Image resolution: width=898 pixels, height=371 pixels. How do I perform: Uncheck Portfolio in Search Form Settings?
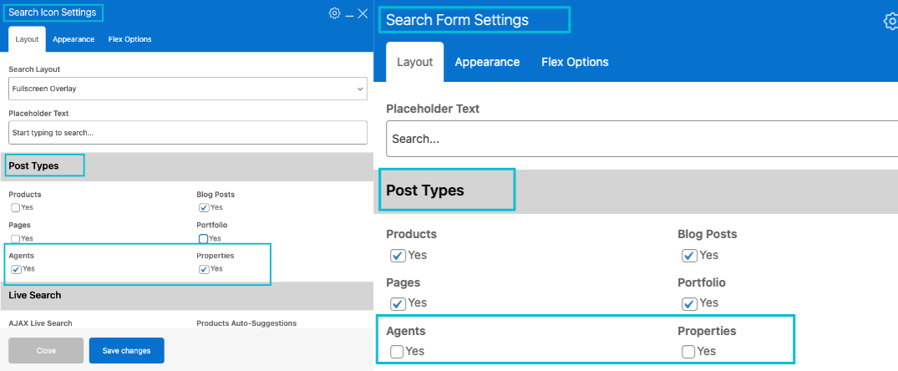pyautogui.click(x=688, y=303)
